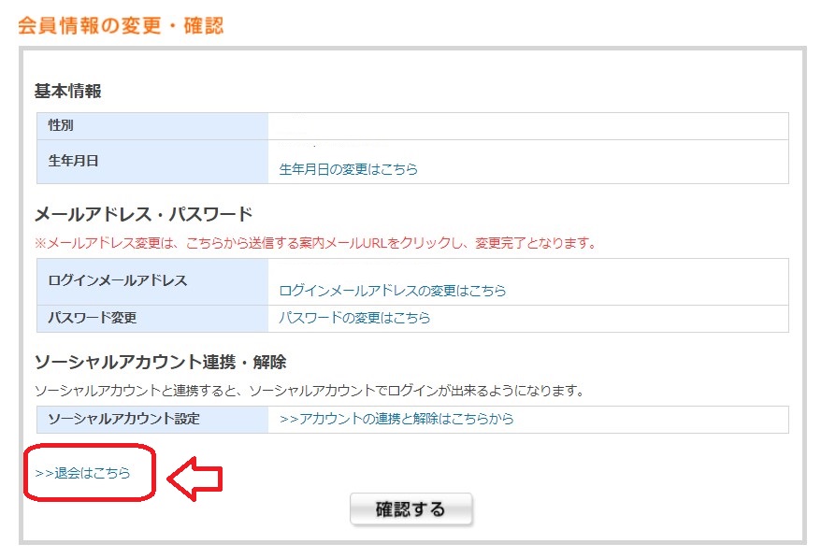Screen dimensions: 821x558
Task: Open >>アカウントの連携と解除はこちらから link
Action: [396, 419]
